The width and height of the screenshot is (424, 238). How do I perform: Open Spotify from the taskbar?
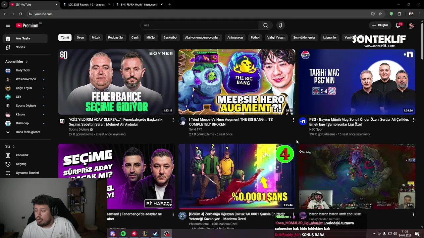pos(123,234)
